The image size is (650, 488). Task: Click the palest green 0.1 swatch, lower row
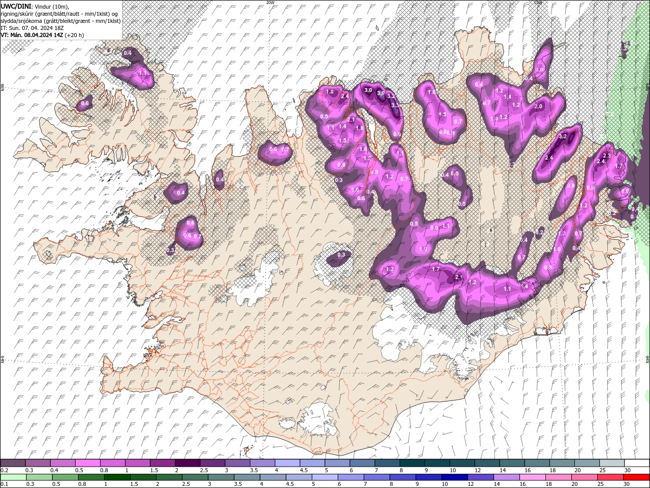click(x=13, y=477)
